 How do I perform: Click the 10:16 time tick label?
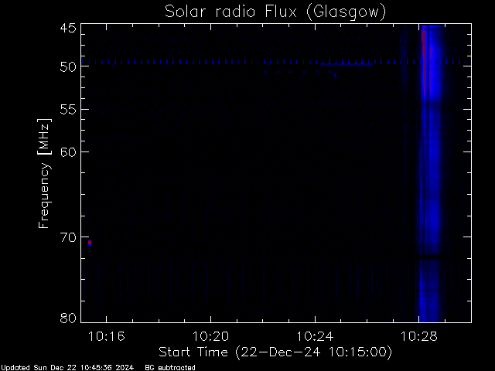(x=107, y=337)
